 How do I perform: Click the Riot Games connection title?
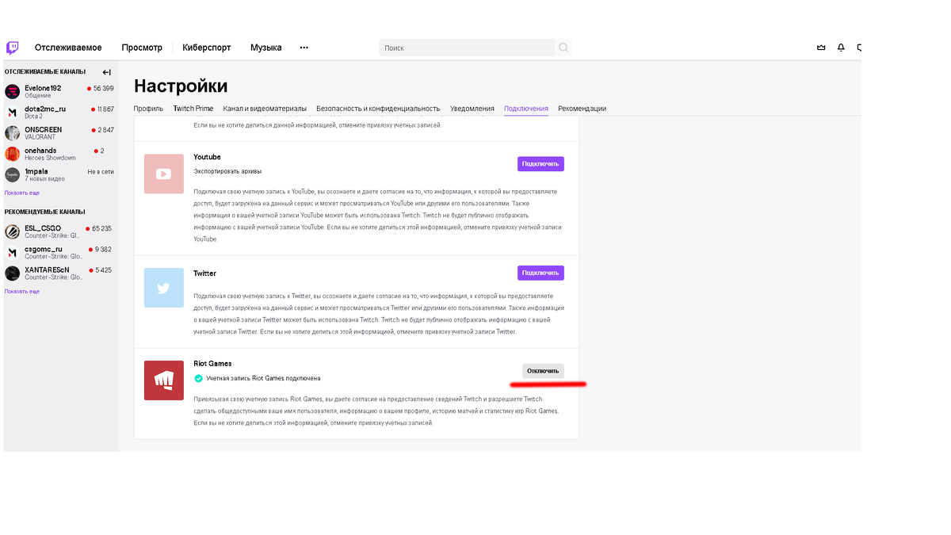(212, 364)
